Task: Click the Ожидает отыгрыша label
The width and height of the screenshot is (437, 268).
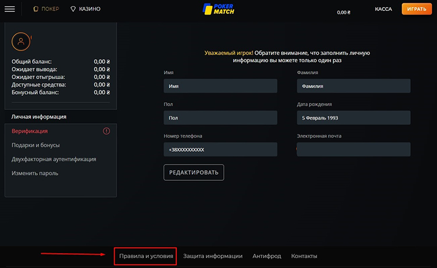Action: coord(38,77)
